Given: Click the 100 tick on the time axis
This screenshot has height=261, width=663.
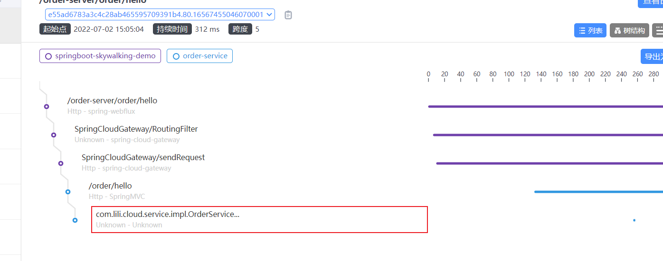Looking at the screenshot, I should point(509,74).
